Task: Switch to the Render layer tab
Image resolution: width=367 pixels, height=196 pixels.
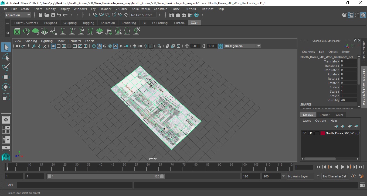Action: pyautogui.click(x=324, y=115)
